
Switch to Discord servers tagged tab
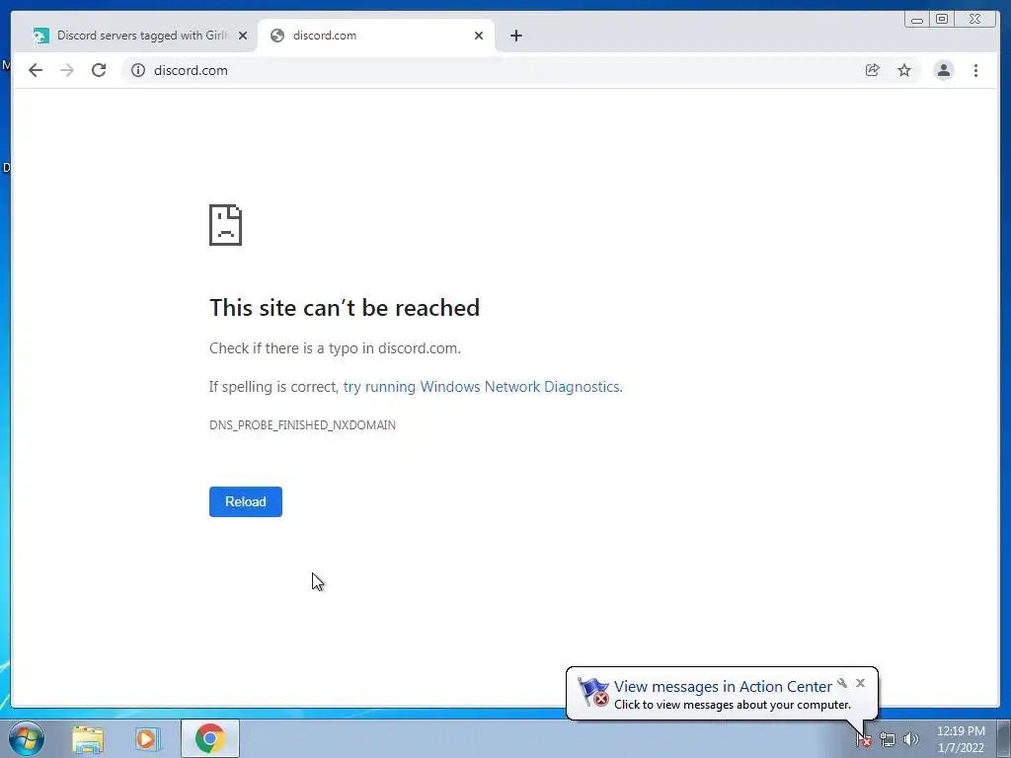pos(138,36)
